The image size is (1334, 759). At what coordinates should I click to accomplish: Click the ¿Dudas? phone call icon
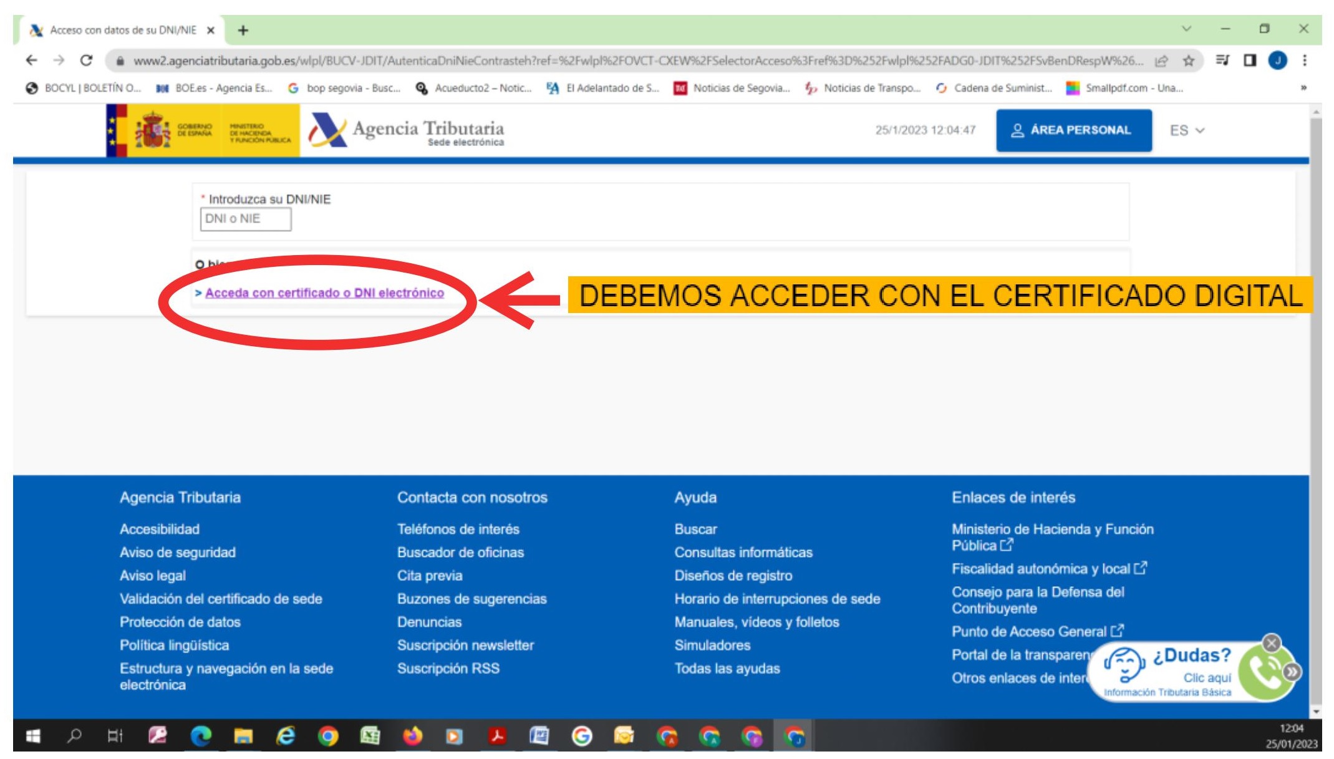pos(1264,672)
